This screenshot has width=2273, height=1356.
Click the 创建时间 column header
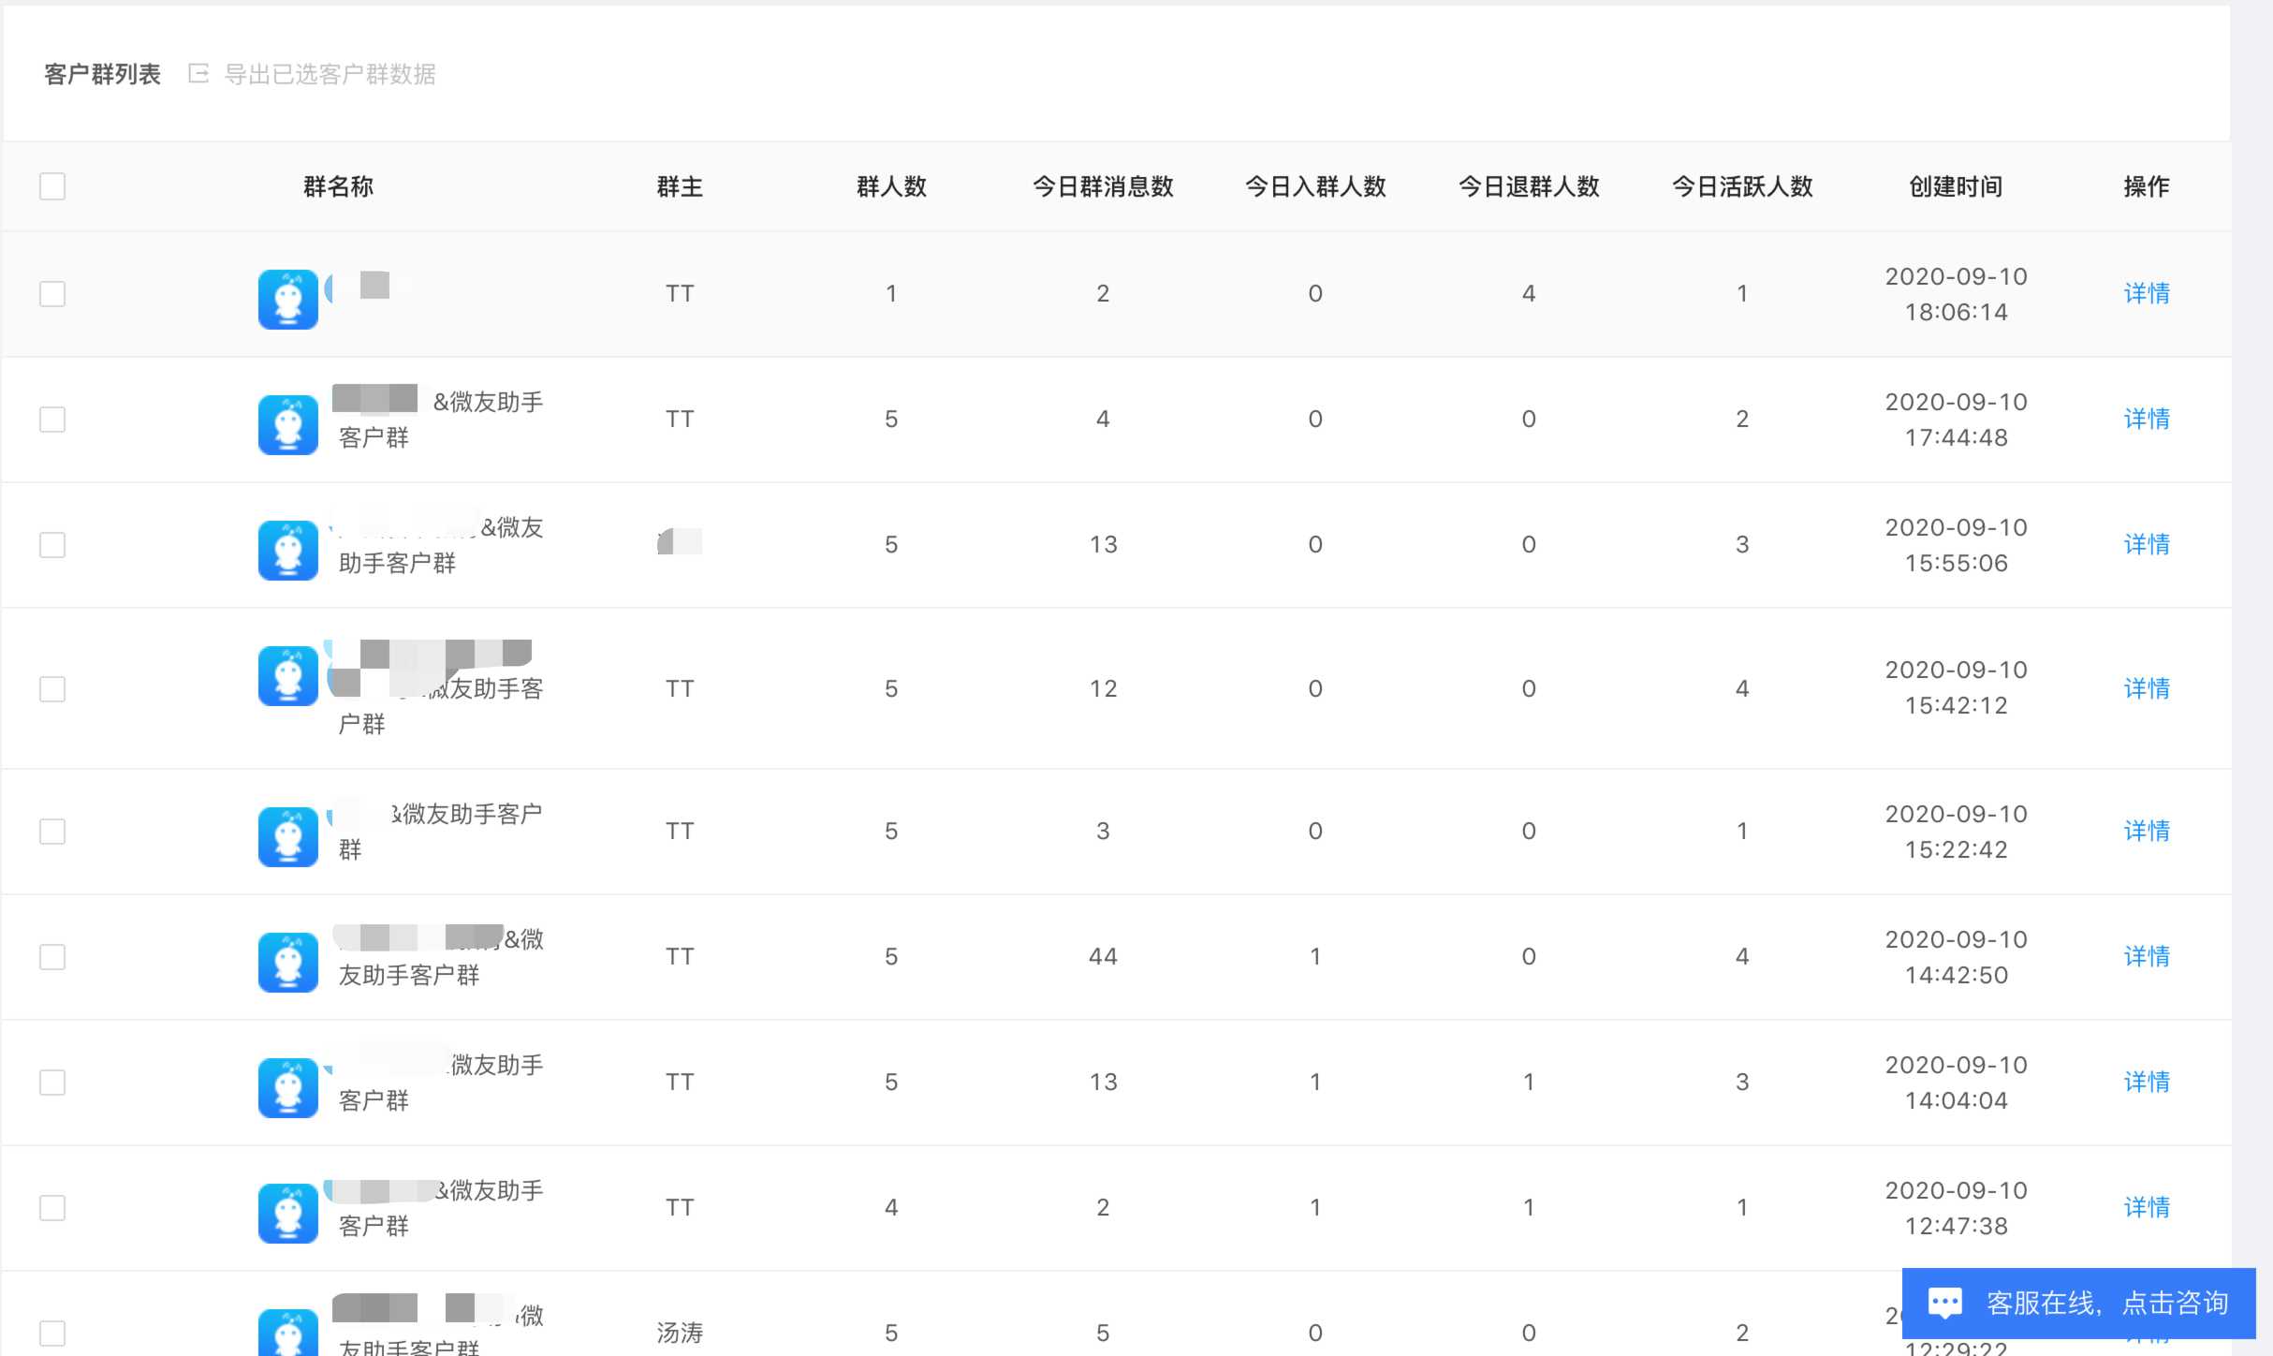[x=1956, y=186]
